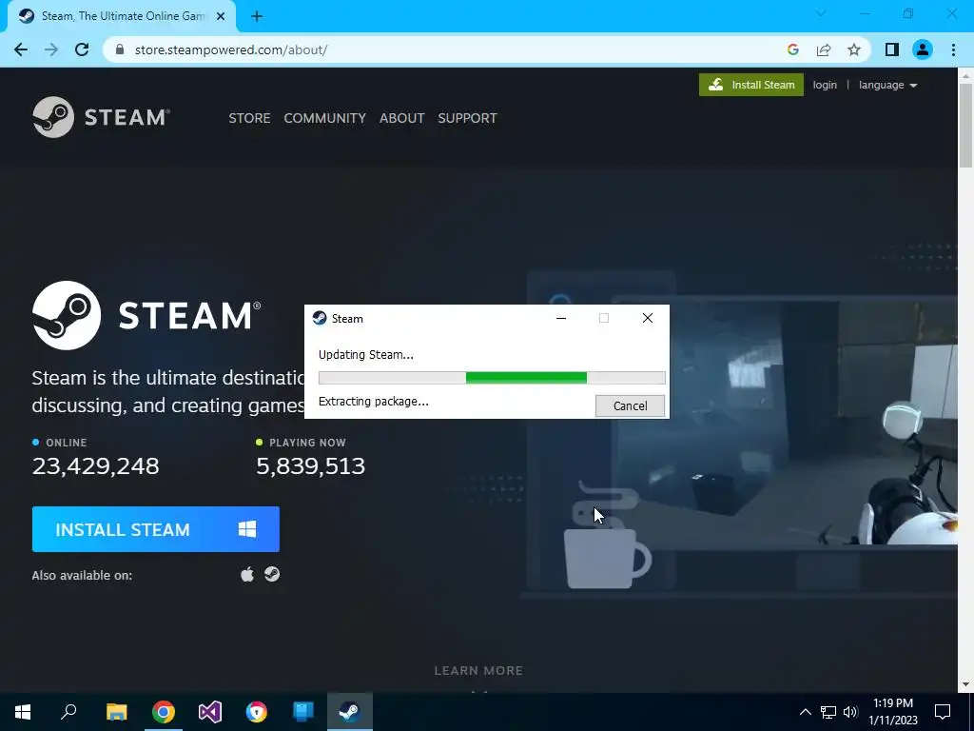
Task: Click the tab search chevron
Action: (821, 13)
